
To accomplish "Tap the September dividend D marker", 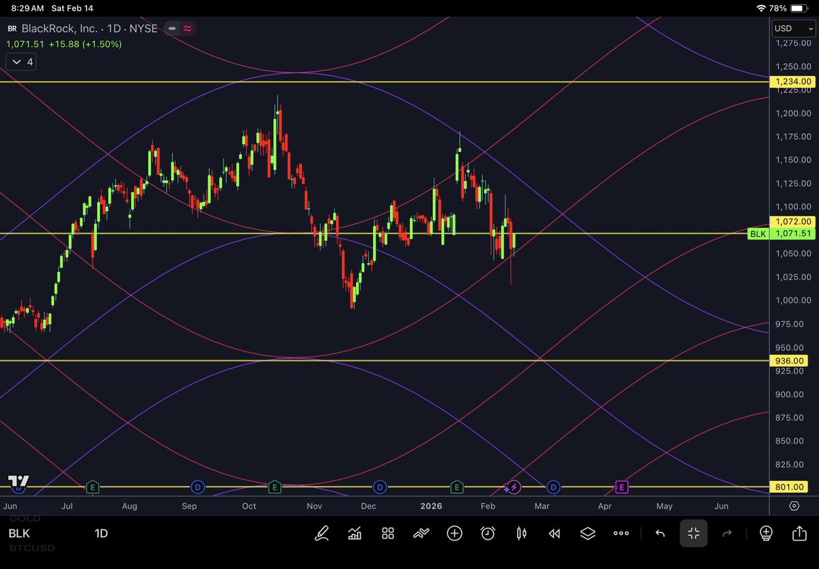I will point(197,487).
